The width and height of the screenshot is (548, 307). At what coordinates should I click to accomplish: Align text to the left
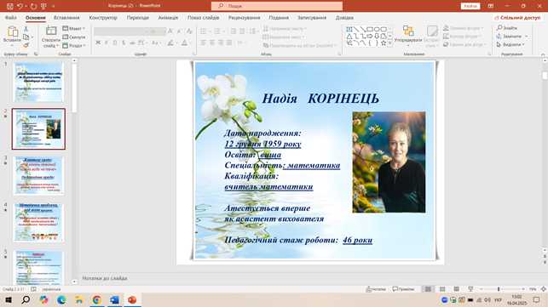pos(203,43)
